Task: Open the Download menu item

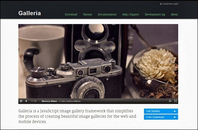Action: pyautogui.click(x=71, y=14)
